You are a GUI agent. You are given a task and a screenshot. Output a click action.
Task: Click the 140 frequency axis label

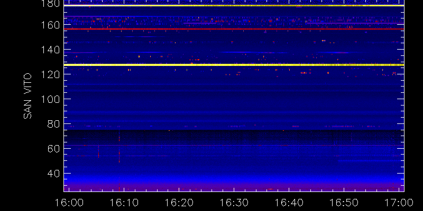coord(51,50)
